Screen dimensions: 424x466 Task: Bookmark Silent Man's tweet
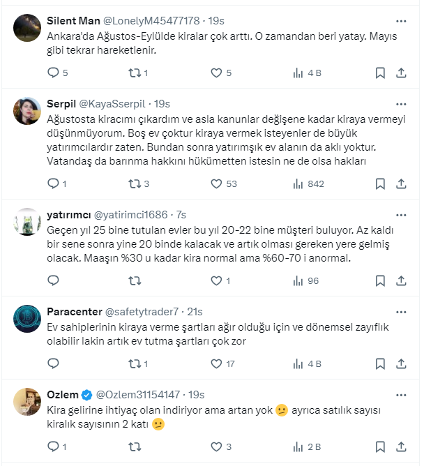click(380, 73)
